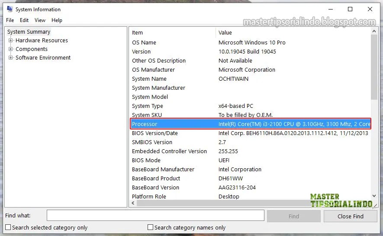Select the Platform Role row
This screenshot has width=383, height=236.
point(250,196)
